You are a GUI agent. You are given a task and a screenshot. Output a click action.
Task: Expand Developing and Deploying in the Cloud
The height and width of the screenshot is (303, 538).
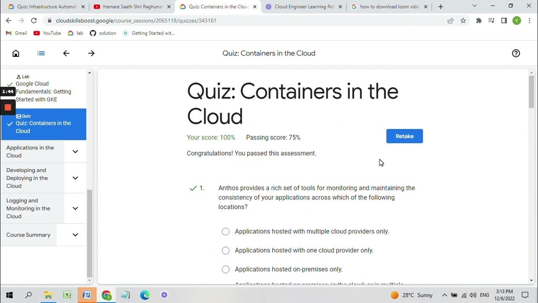(75, 178)
